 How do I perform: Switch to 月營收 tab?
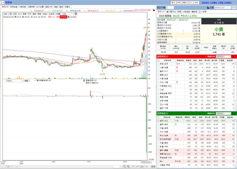tap(67, 7)
